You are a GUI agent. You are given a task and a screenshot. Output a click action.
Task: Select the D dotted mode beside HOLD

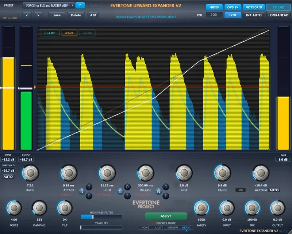(127, 186)
